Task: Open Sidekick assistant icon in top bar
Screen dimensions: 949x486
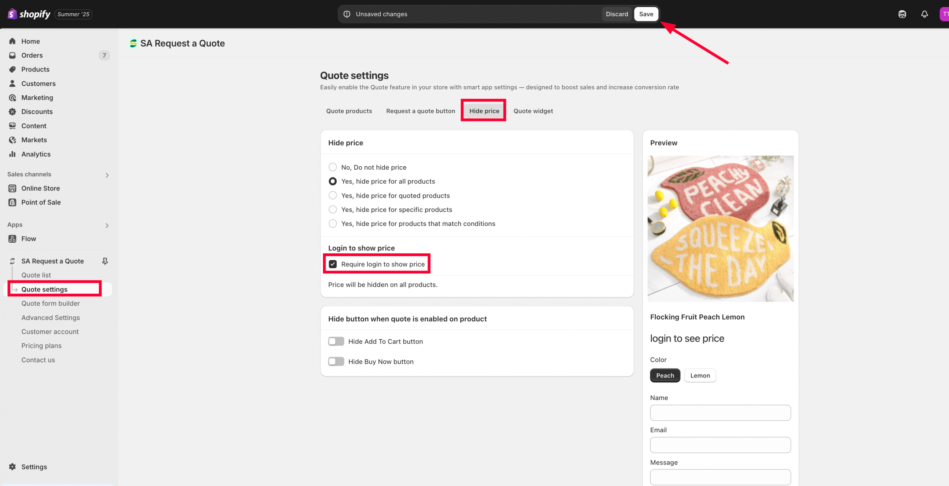Action: pyautogui.click(x=902, y=14)
